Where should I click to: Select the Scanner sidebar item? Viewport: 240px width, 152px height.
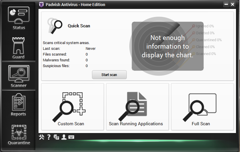point(19,76)
